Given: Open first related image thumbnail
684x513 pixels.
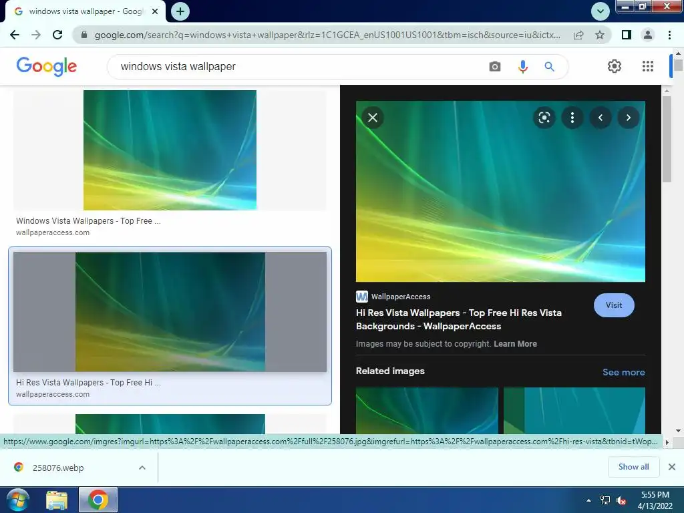Looking at the screenshot, I should click(427, 411).
